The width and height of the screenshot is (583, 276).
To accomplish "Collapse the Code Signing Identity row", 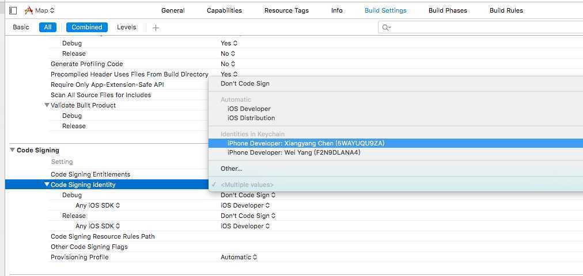I will [47, 185].
